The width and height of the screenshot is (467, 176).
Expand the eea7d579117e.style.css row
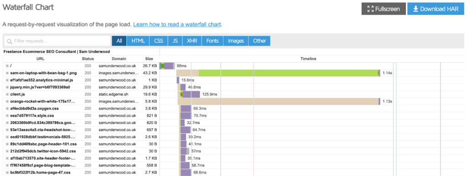click(7, 115)
